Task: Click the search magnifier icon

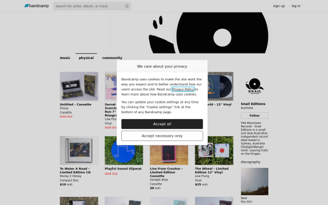Action: tap(127, 6)
